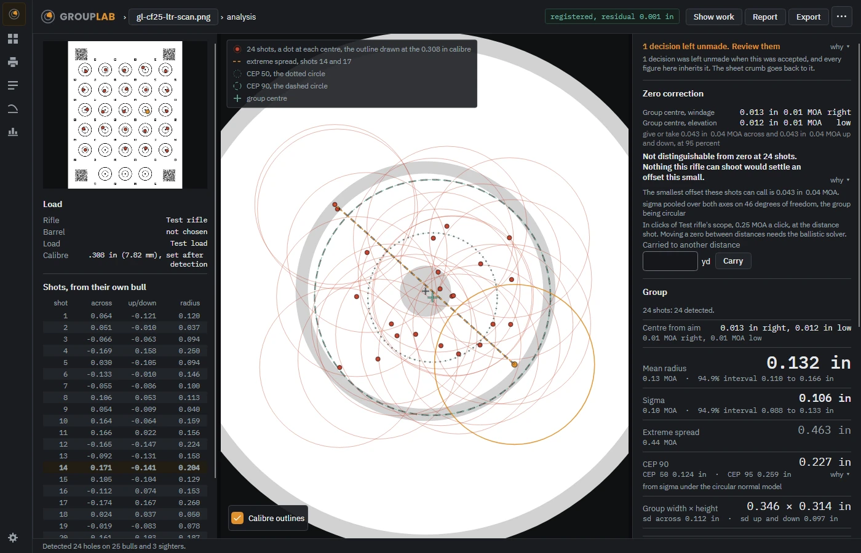This screenshot has height=553, width=861.
Task: Click the 'across' column header
Action: (101, 303)
